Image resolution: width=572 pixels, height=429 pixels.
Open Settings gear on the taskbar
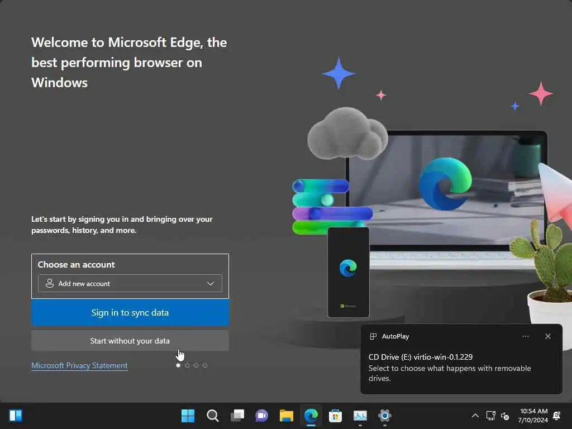(x=385, y=416)
